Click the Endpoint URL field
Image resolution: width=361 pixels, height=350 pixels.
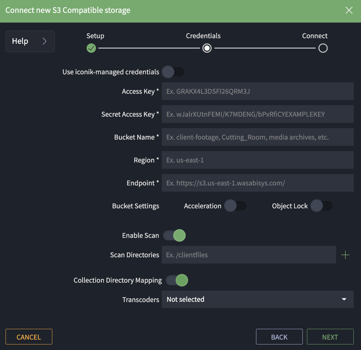[257, 183]
